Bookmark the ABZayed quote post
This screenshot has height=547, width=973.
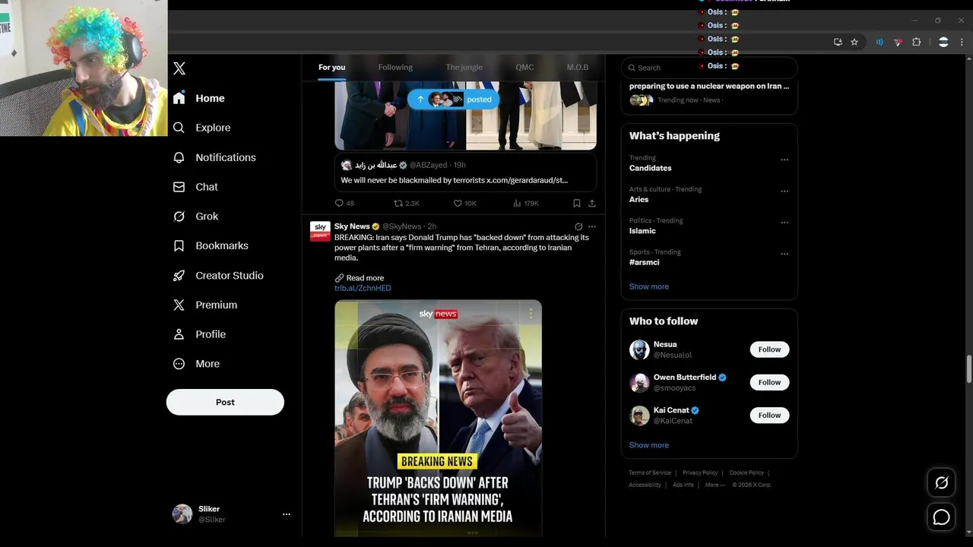(x=576, y=204)
